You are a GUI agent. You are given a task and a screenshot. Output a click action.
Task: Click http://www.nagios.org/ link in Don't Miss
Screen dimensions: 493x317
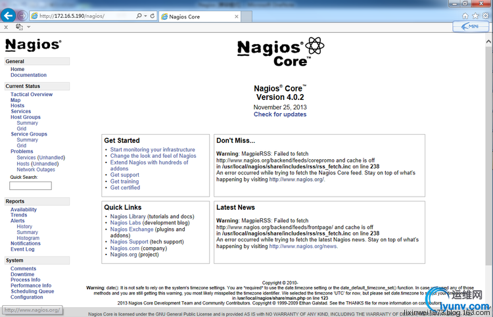coord(297,180)
